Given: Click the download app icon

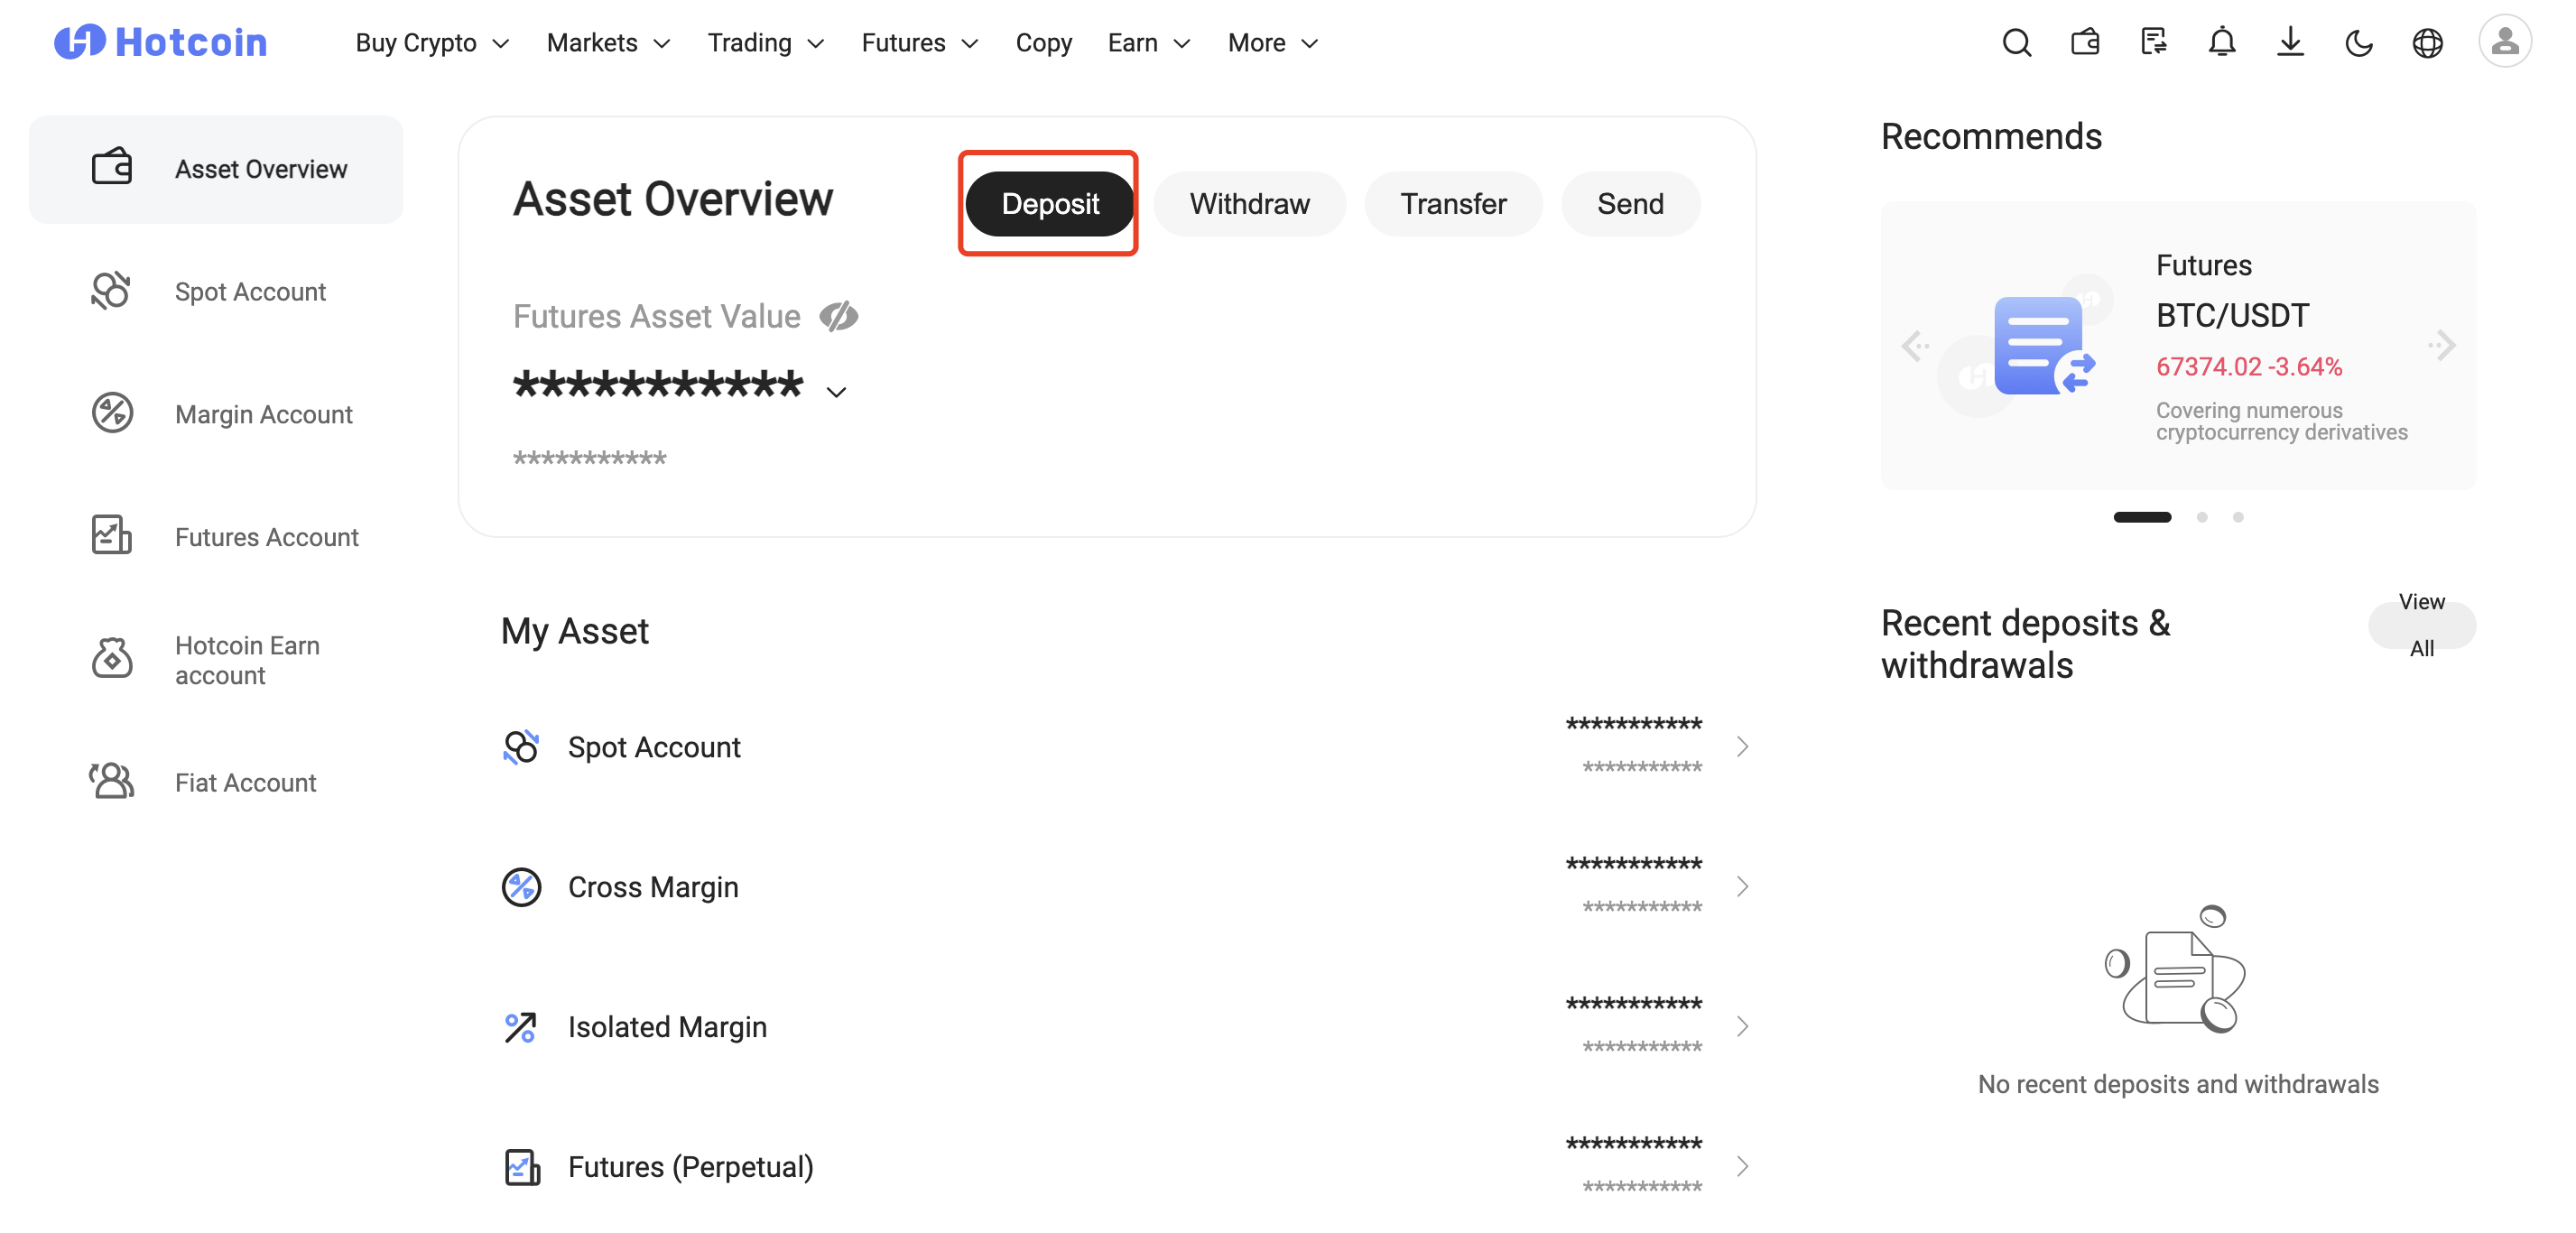Looking at the screenshot, I should (2290, 43).
